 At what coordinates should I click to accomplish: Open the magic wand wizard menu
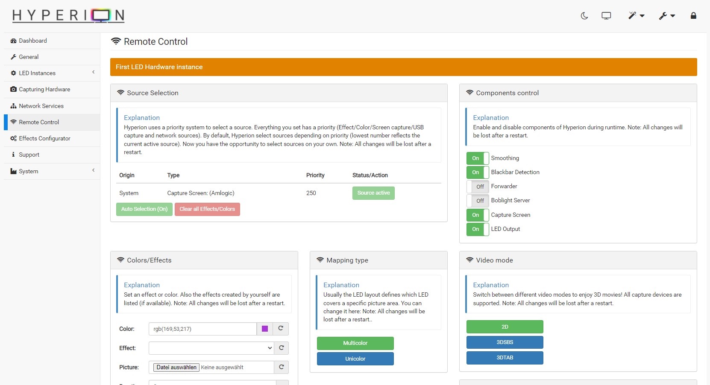tap(636, 16)
